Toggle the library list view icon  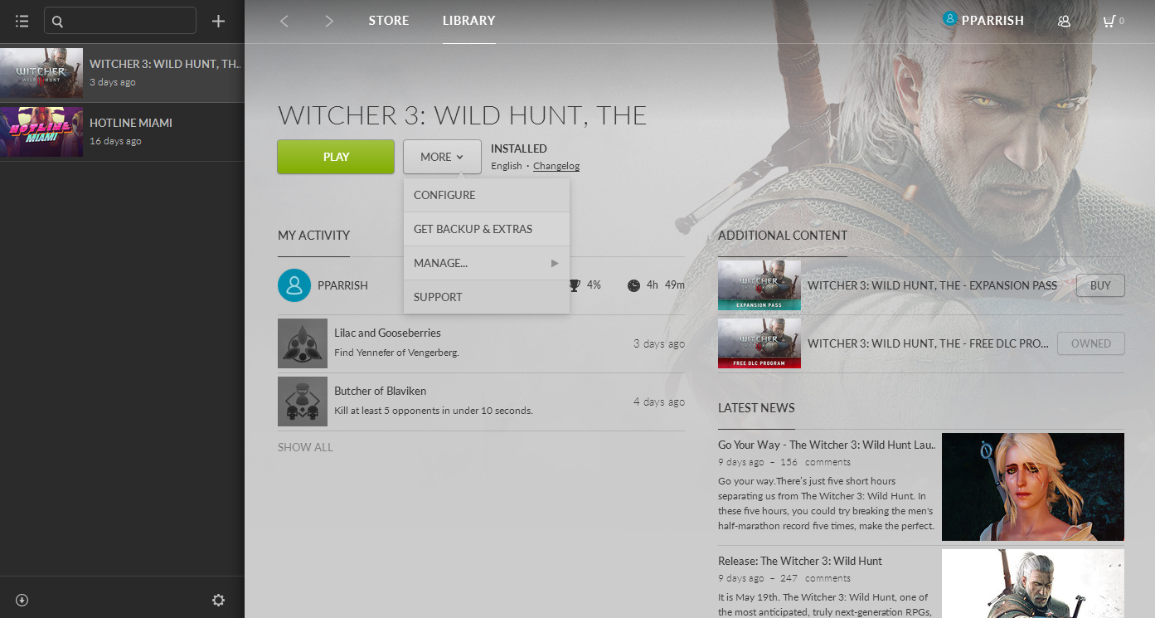(22, 21)
